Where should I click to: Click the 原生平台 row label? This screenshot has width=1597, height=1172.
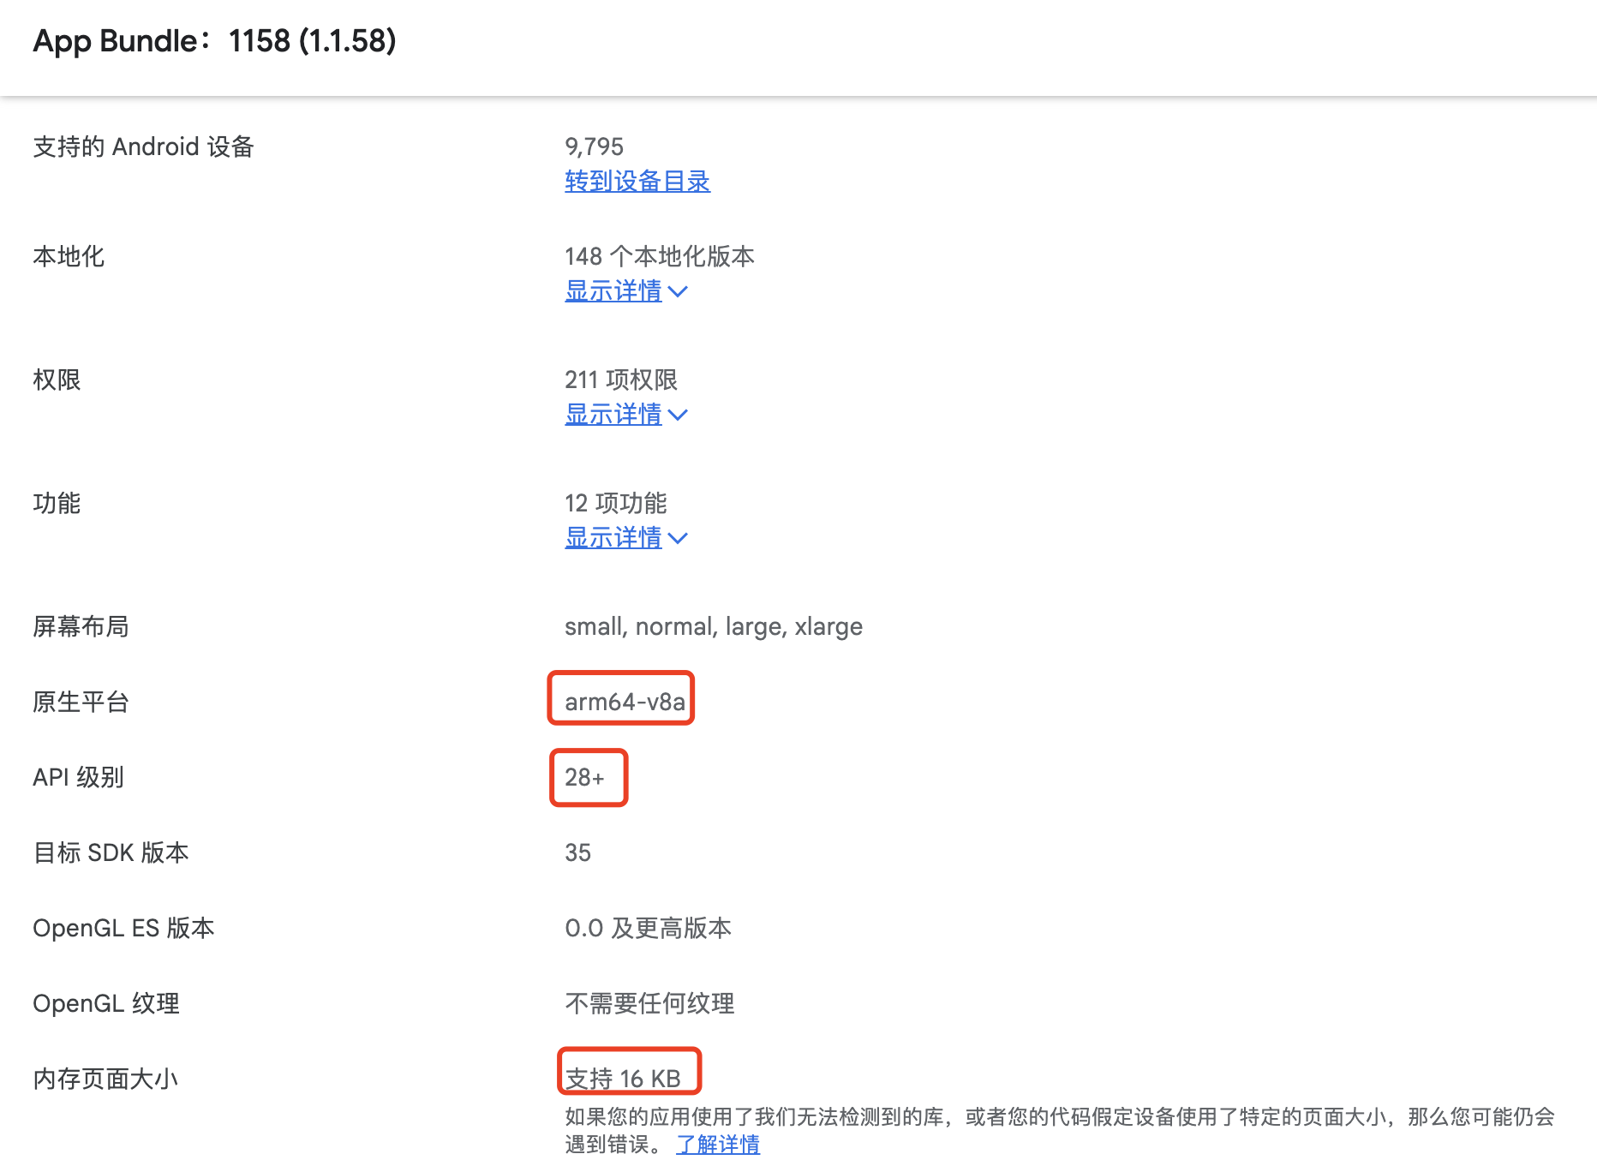(x=81, y=702)
